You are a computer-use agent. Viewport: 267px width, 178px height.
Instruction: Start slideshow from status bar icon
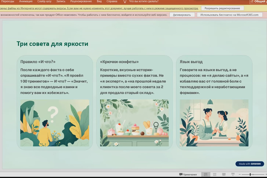tap(233, 175)
